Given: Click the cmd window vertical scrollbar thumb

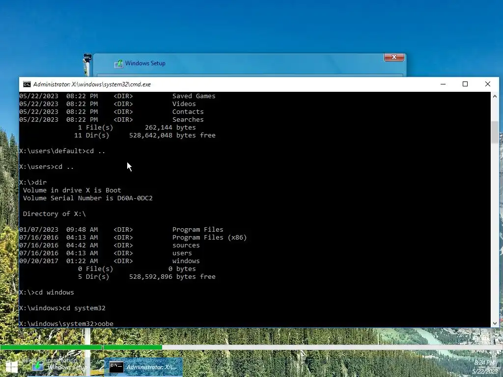Looking at the screenshot, I should 495,132.
